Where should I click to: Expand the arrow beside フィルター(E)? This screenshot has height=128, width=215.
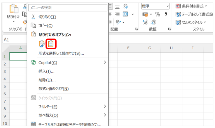tap(105, 106)
